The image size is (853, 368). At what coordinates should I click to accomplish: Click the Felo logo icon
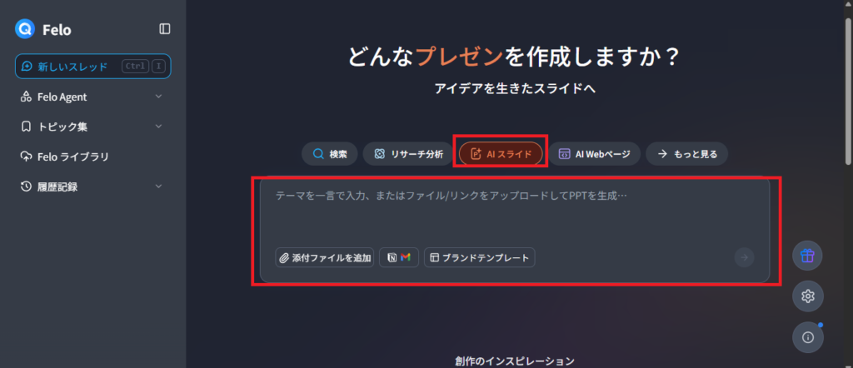pos(25,29)
